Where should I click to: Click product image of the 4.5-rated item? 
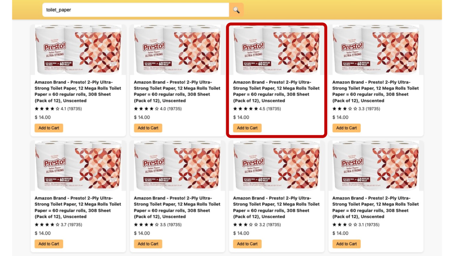(x=277, y=50)
